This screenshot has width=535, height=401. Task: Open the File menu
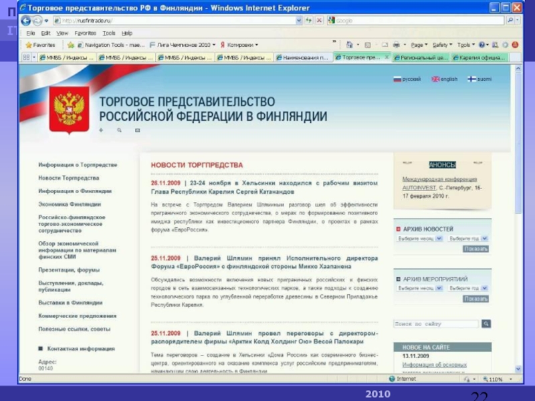[31, 33]
